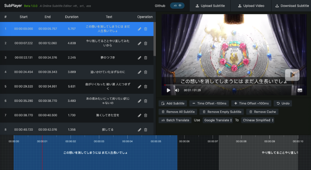
Task: Play the video with the play button
Action: point(169,90)
